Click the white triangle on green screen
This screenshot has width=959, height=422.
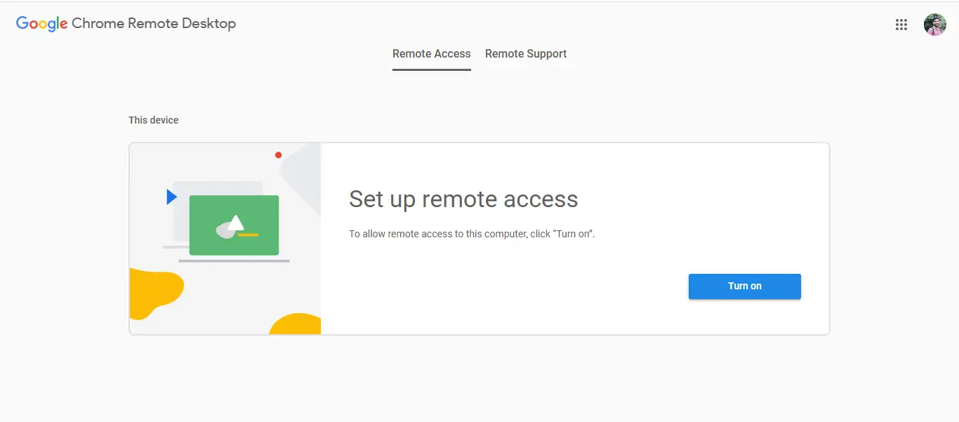click(236, 223)
